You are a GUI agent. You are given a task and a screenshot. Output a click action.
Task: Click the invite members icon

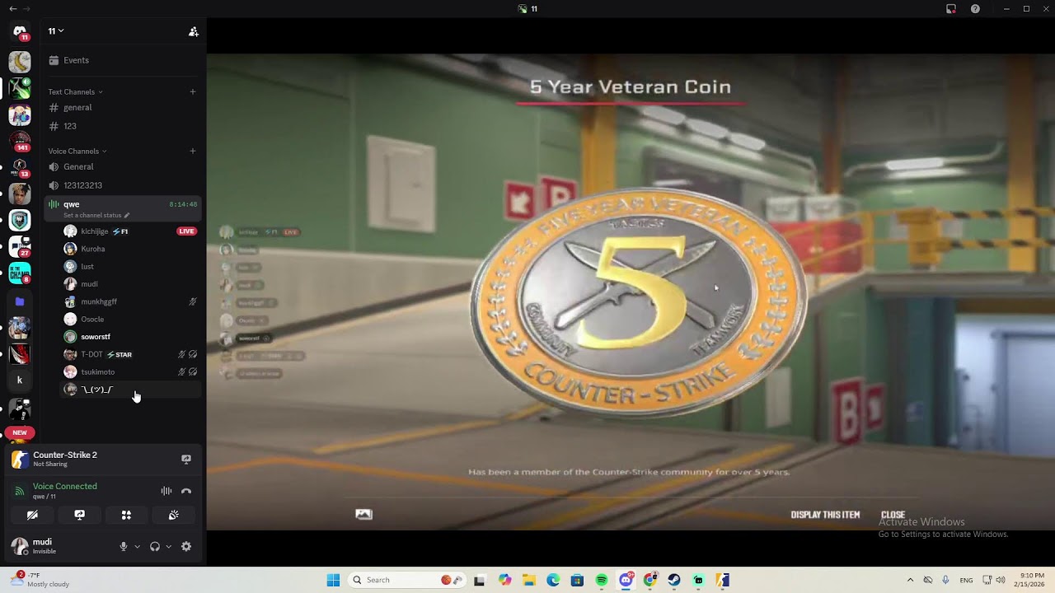coord(193,31)
